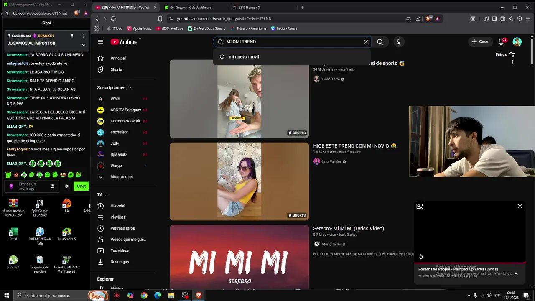Open the Filtros search filters
This screenshot has height=301, width=535.
[x=505, y=54]
